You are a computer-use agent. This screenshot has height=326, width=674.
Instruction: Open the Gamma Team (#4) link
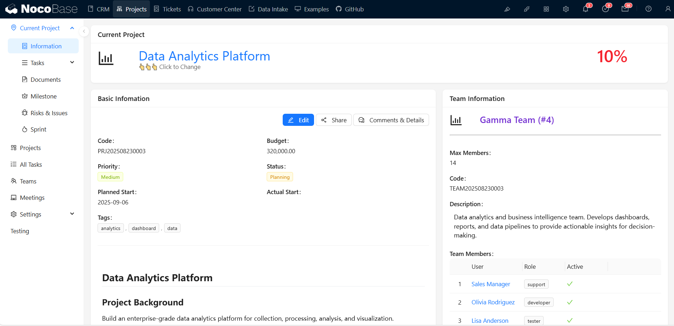coord(517,120)
